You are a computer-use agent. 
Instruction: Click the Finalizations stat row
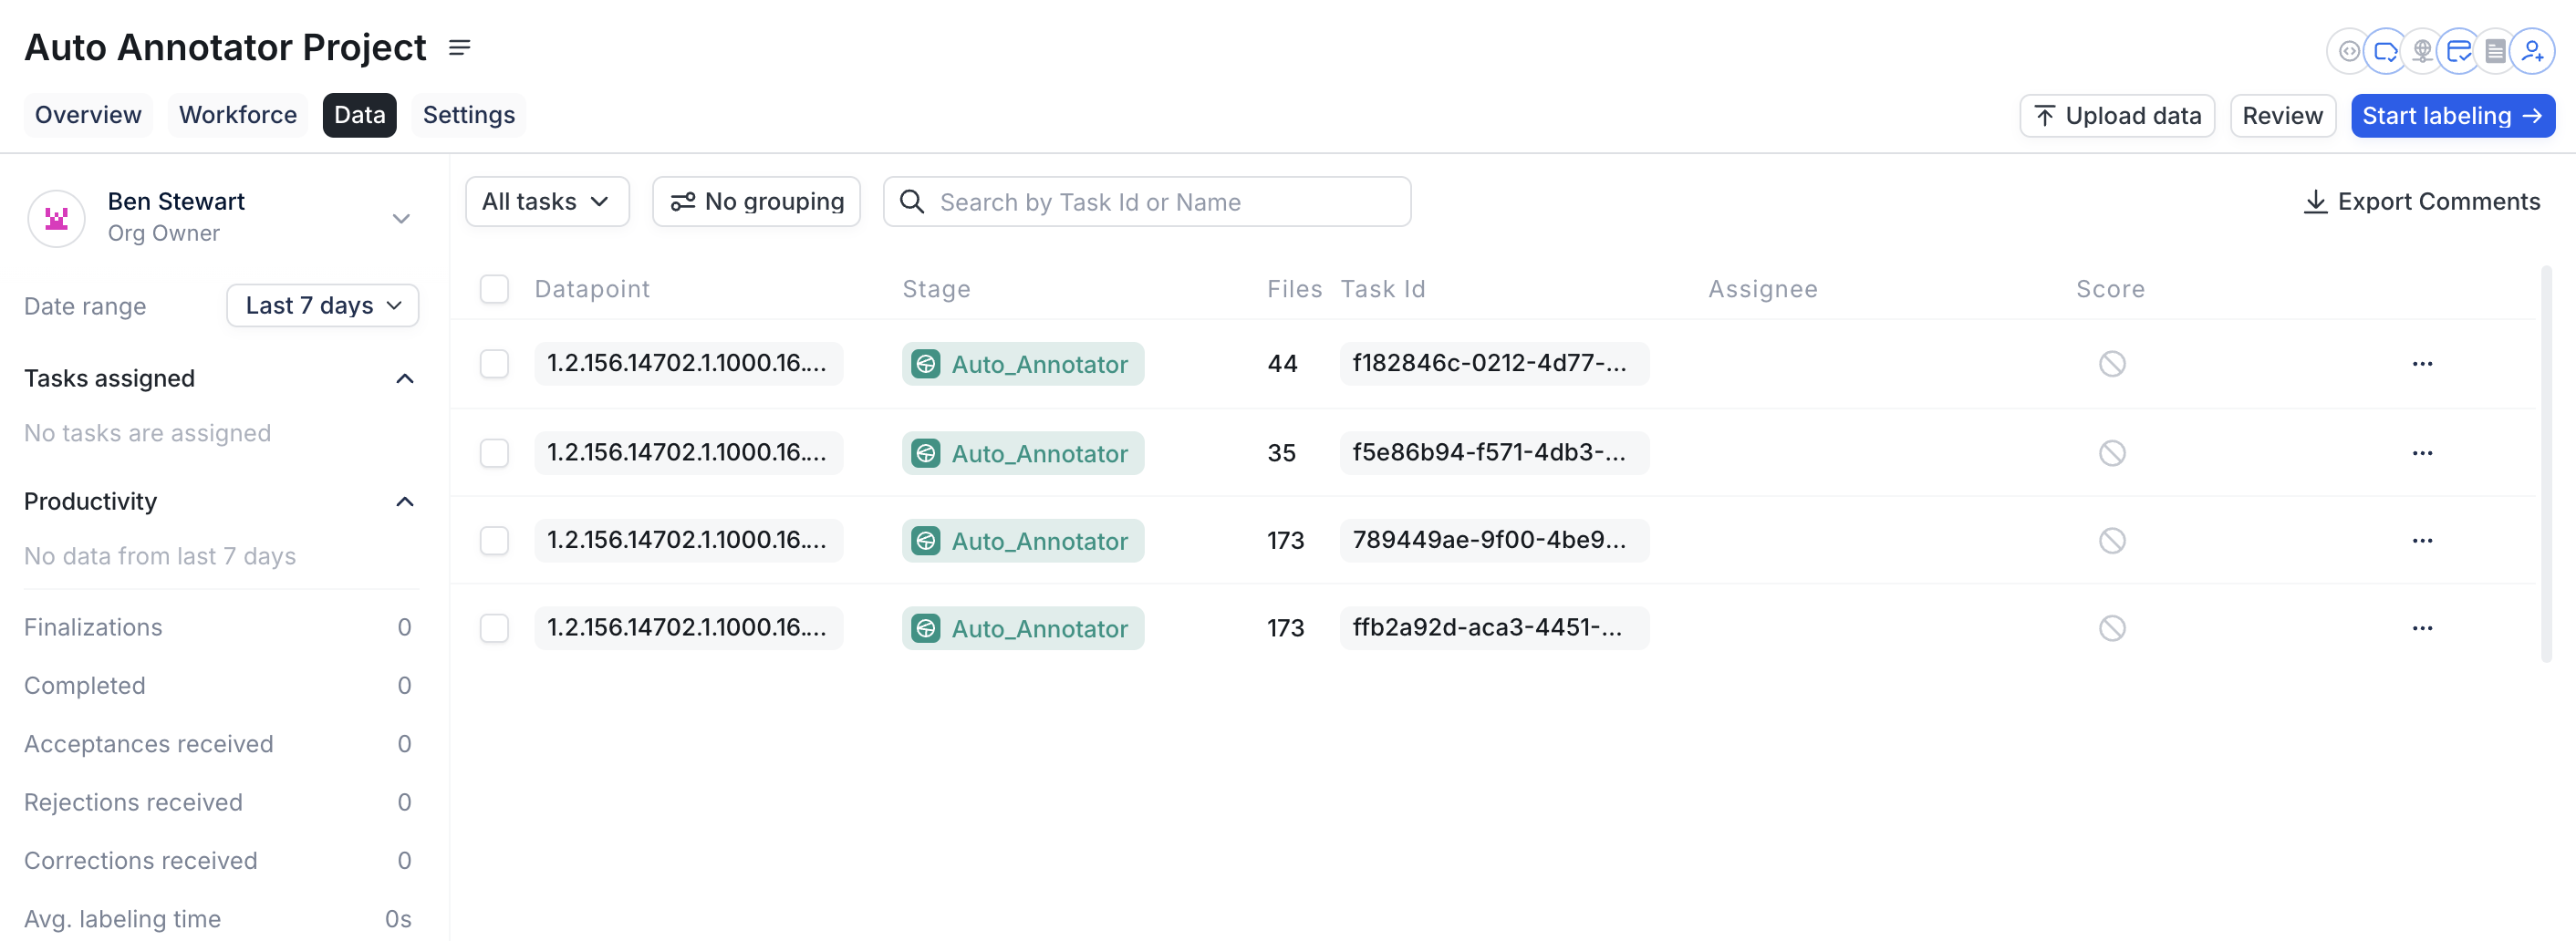point(218,627)
